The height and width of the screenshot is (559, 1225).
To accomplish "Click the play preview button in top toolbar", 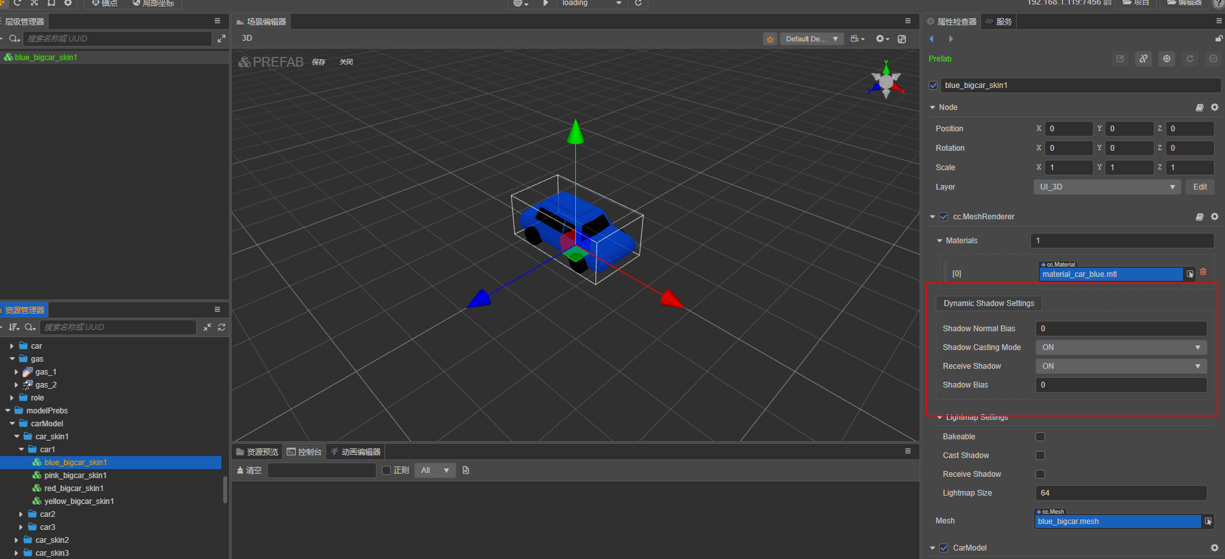I will (546, 3).
